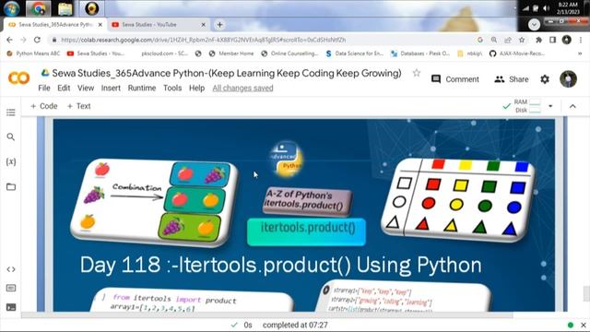The image size is (590, 332).
Task: Open Chrome from taskbar
Action: pos(38,8)
